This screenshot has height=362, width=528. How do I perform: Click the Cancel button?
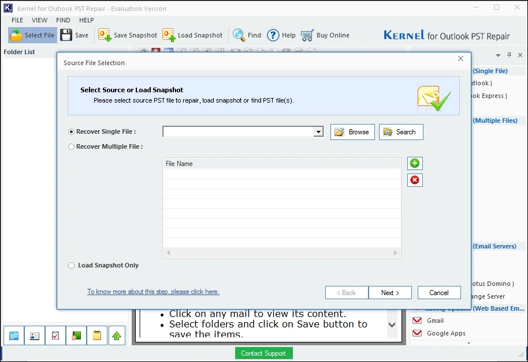tap(439, 292)
